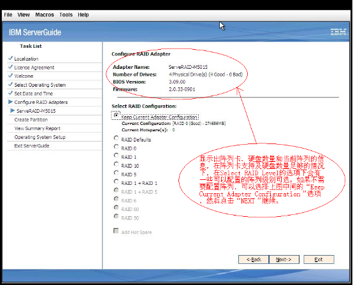Viewport: 353px width, 285px height.
Task: Open the File menu
Action: (8, 15)
